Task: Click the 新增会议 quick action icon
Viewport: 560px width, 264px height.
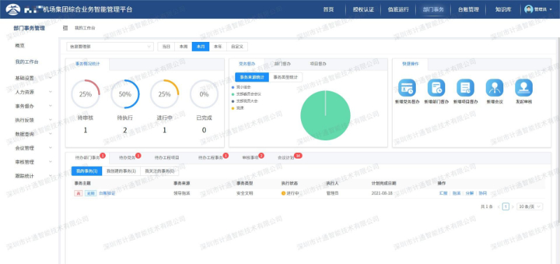Action: (494, 87)
